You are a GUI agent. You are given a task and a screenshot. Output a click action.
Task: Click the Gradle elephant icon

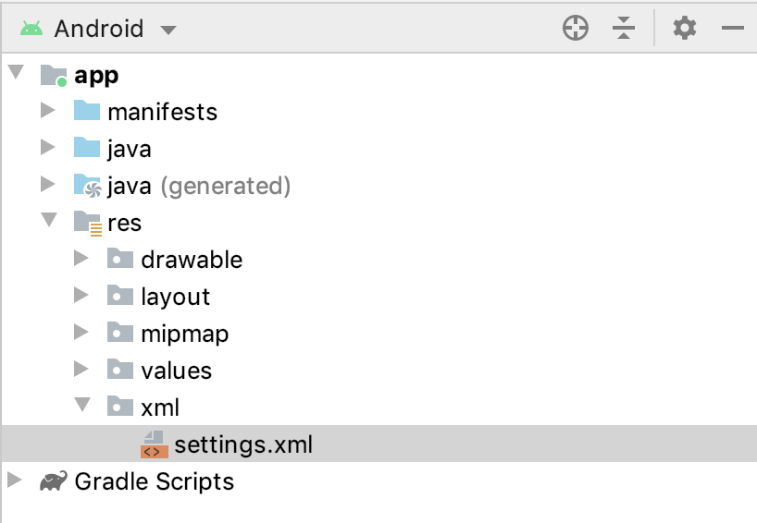point(53,481)
